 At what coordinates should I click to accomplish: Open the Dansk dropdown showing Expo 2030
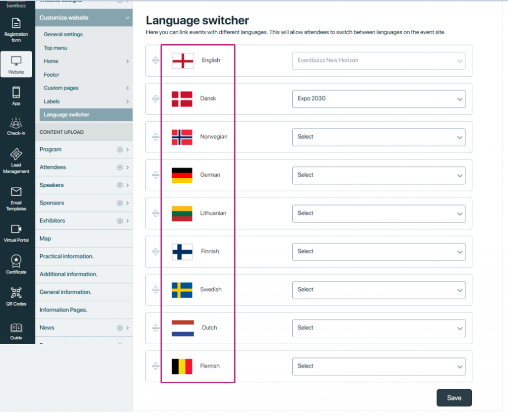pyautogui.click(x=379, y=99)
